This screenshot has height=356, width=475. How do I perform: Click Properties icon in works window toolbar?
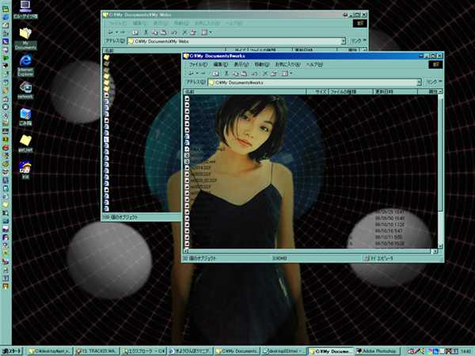[274, 74]
